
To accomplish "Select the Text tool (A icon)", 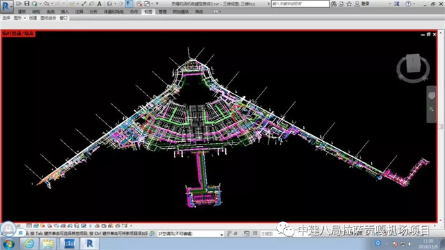I will click(99, 3).
